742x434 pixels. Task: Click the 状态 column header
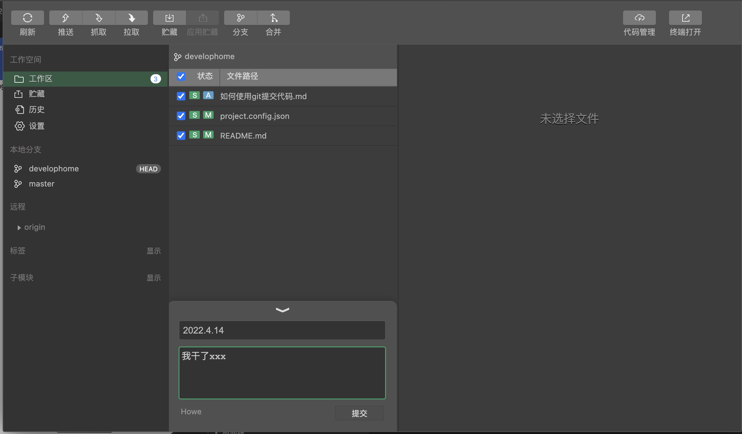(205, 76)
